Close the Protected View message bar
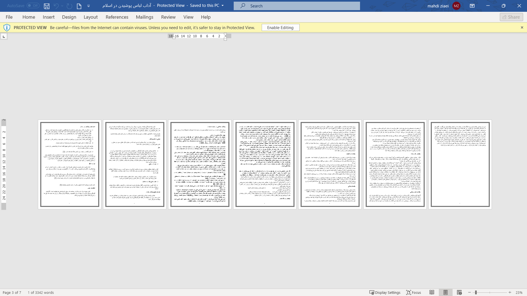527x296 pixels. click(522, 27)
